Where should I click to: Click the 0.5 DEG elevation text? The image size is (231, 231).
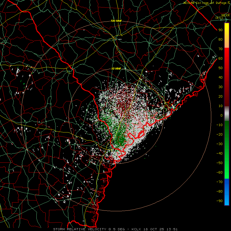(x=117, y=229)
